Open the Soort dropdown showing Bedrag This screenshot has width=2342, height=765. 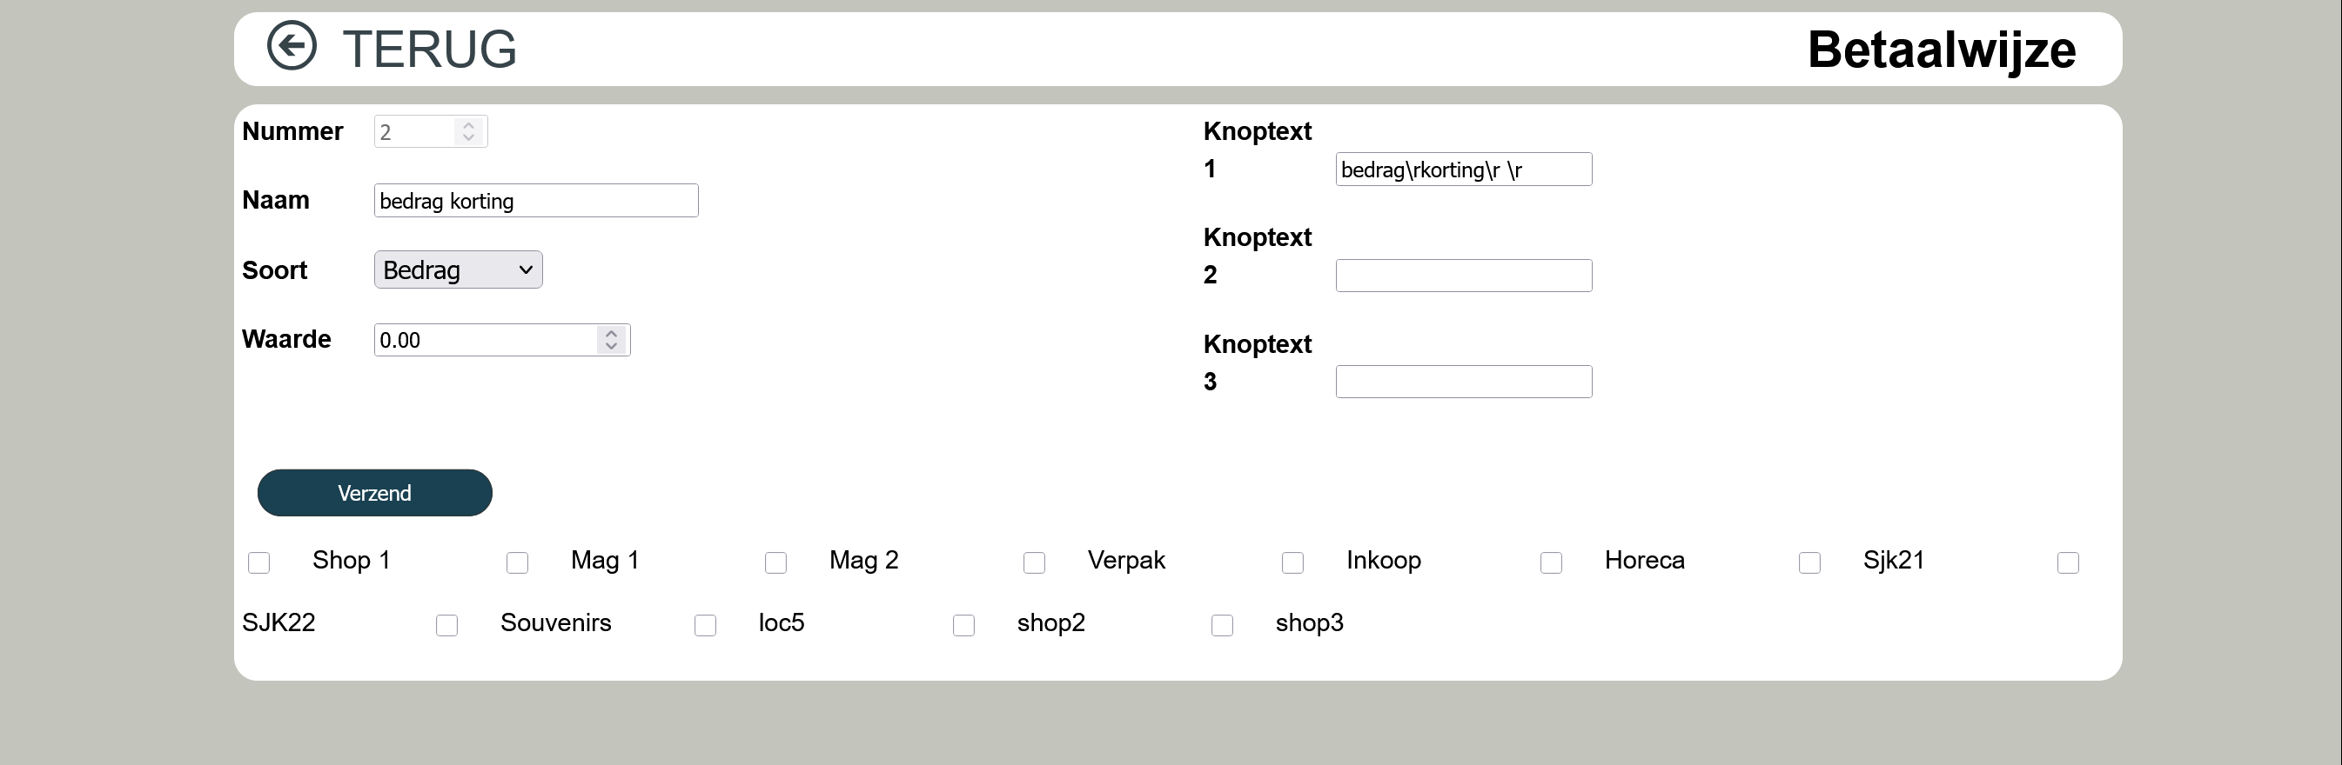click(x=458, y=269)
